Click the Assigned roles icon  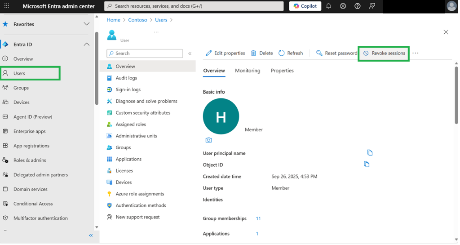coord(110,124)
